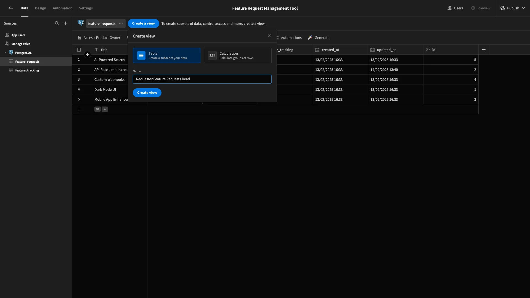
Task: Switch to the Data tab
Action: pyautogui.click(x=25, y=8)
